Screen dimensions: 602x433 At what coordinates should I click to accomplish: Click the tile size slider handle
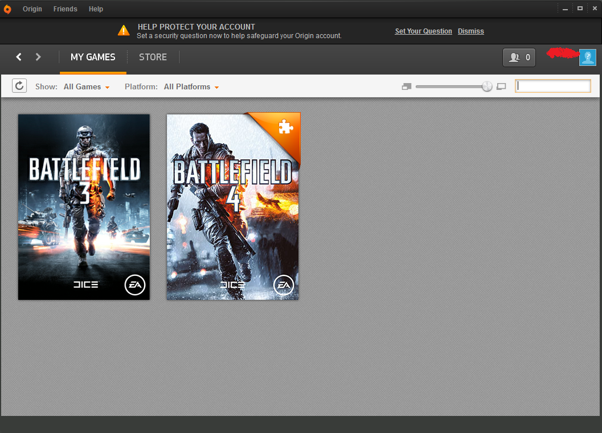(487, 86)
